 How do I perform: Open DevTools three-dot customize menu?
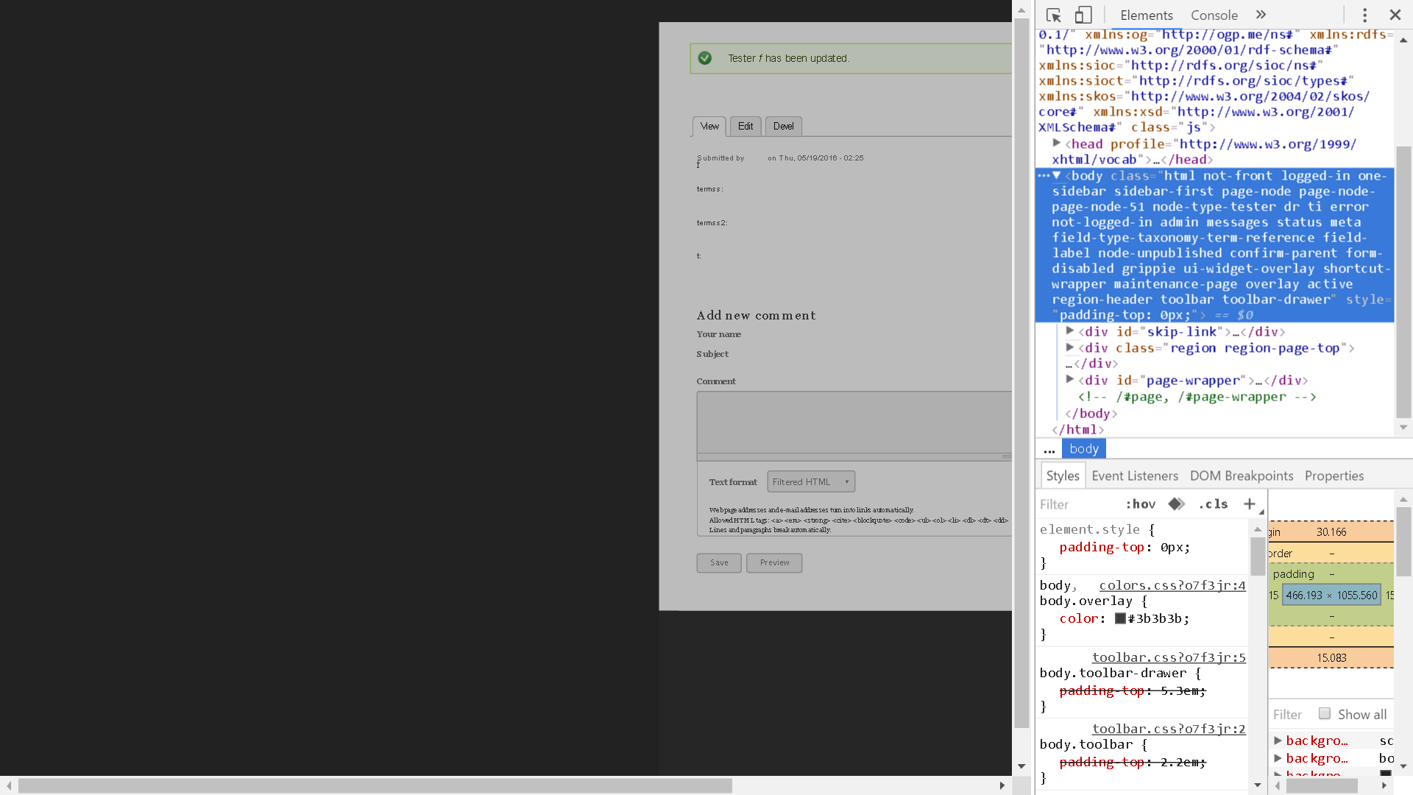click(1364, 15)
